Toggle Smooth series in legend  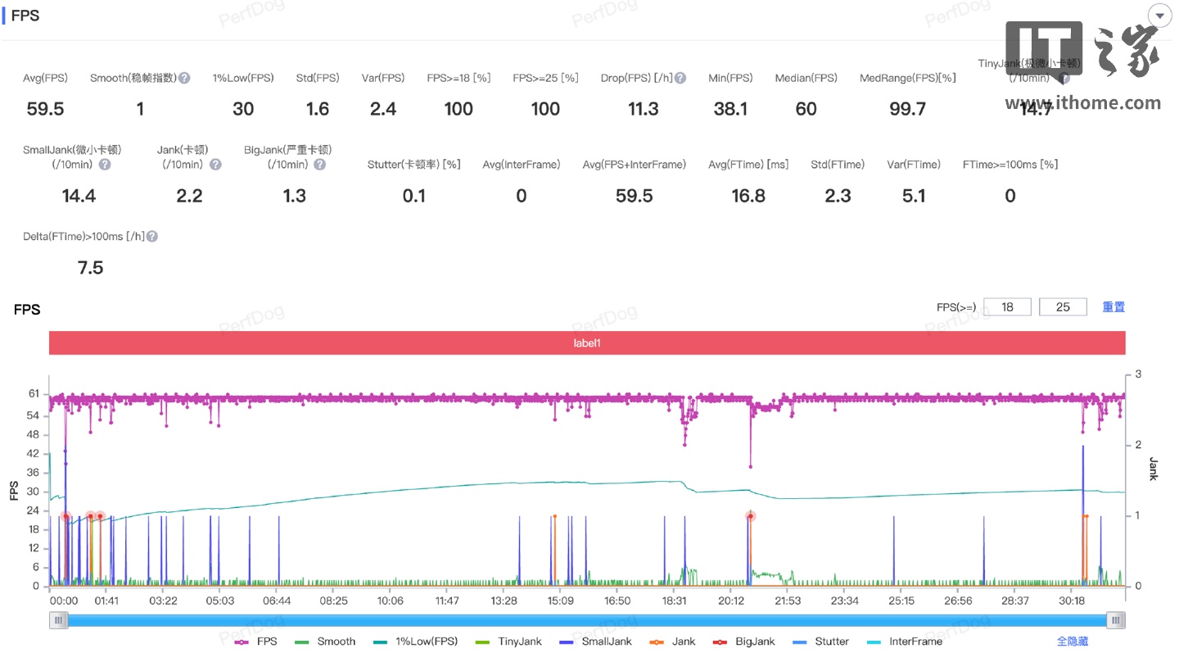point(325,642)
